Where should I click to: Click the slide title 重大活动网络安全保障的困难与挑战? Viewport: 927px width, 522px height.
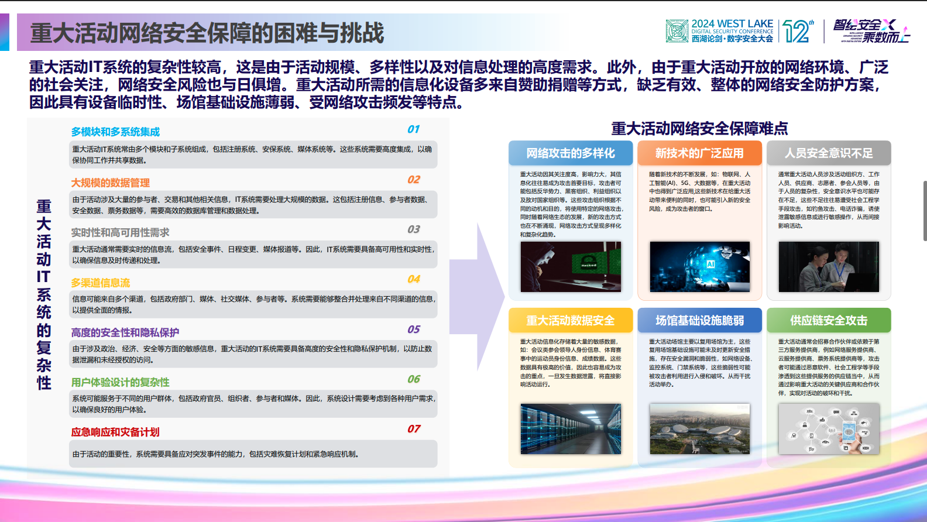[x=207, y=33]
